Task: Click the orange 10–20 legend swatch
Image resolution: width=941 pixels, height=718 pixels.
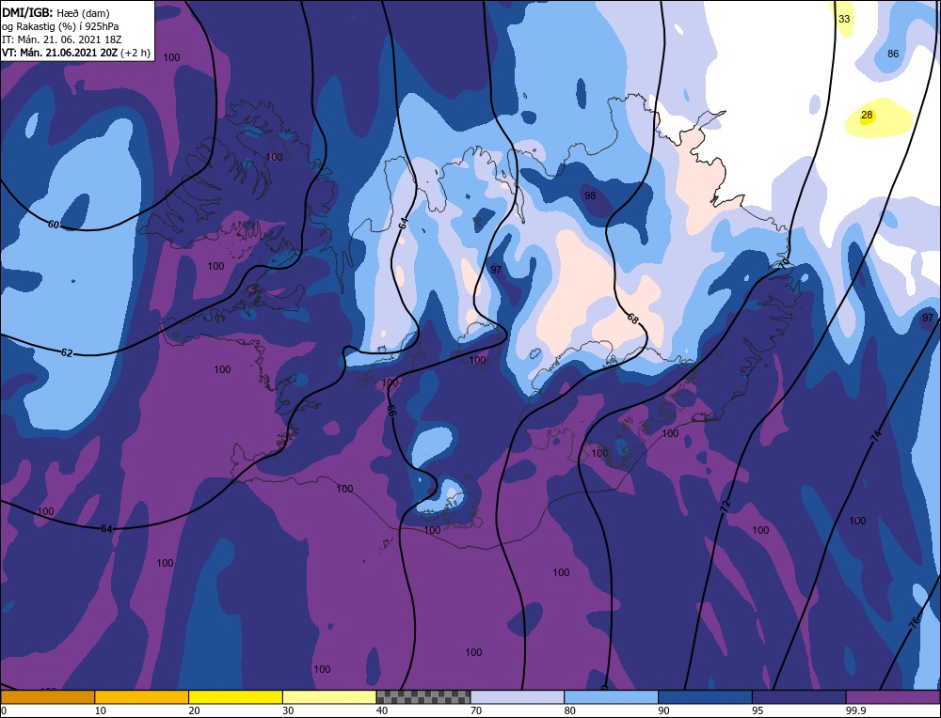Action: [142, 696]
